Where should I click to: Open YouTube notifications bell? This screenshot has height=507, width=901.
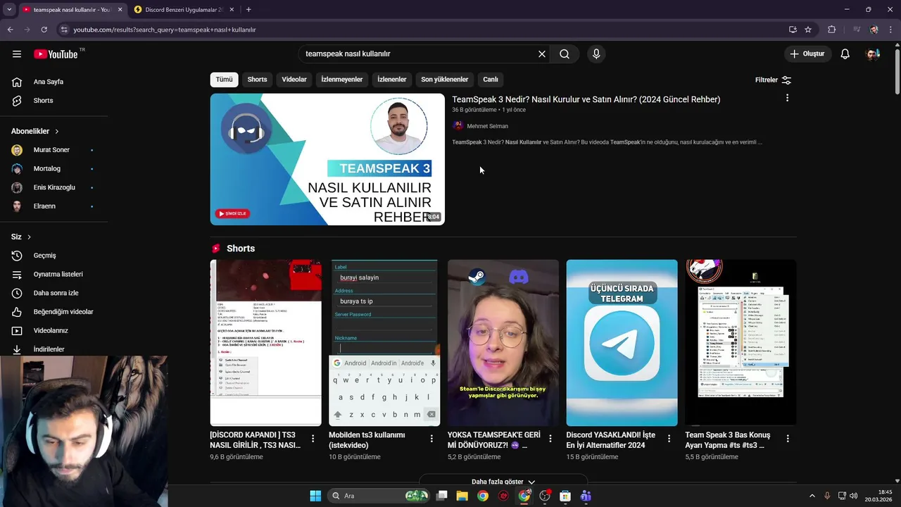(x=845, y=54)
